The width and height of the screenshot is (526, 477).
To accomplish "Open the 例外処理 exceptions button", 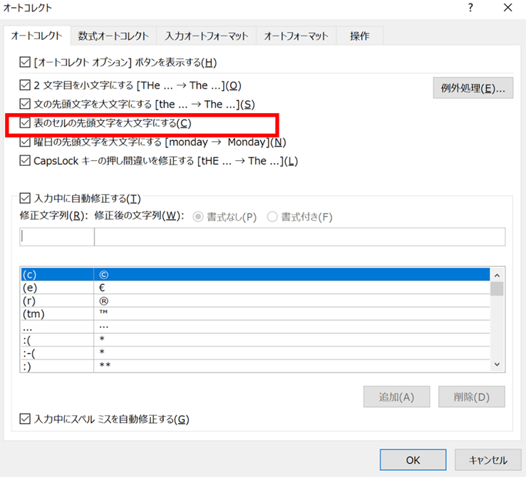I will point(473,88).
